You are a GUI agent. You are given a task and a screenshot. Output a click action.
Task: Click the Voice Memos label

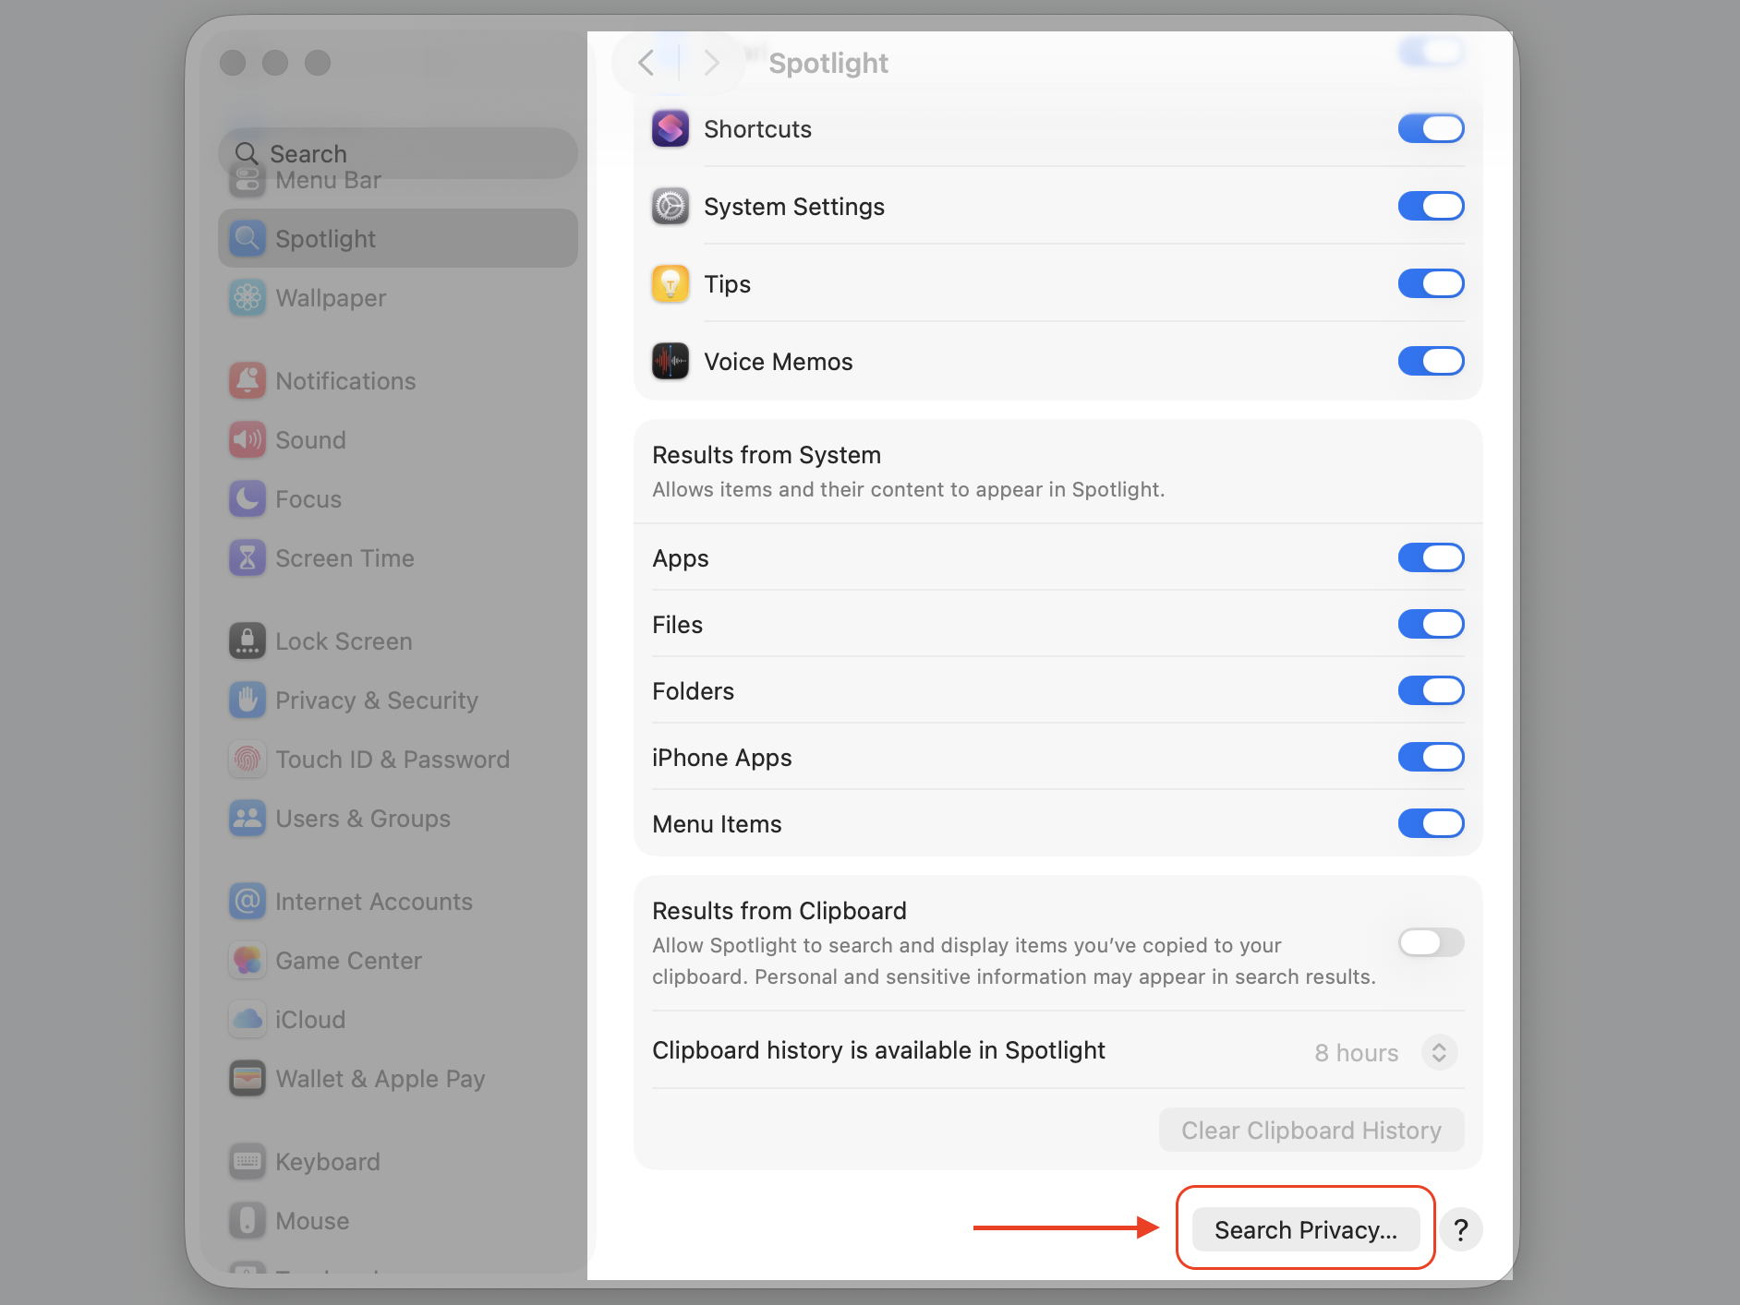point(779,362)
